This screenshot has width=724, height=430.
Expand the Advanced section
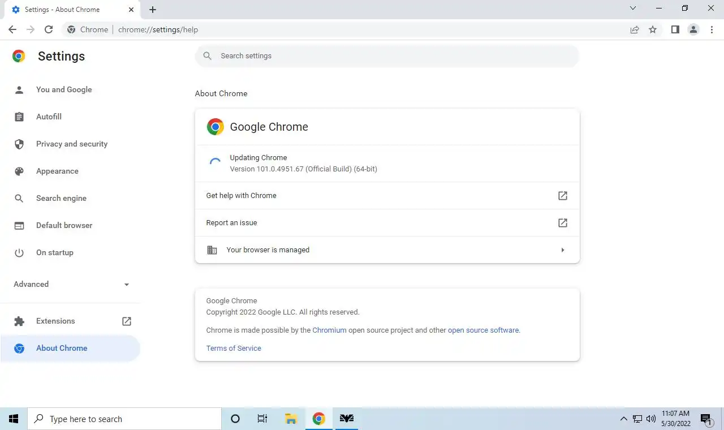tap(71, 284)
